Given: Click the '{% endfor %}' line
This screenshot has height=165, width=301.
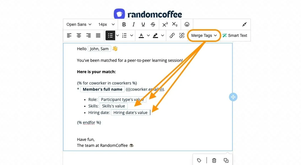Looking at the screenshot, I should (x=89, y=122).
